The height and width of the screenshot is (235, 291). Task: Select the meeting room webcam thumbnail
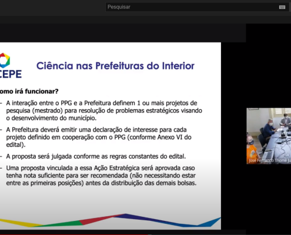point(269,136)
